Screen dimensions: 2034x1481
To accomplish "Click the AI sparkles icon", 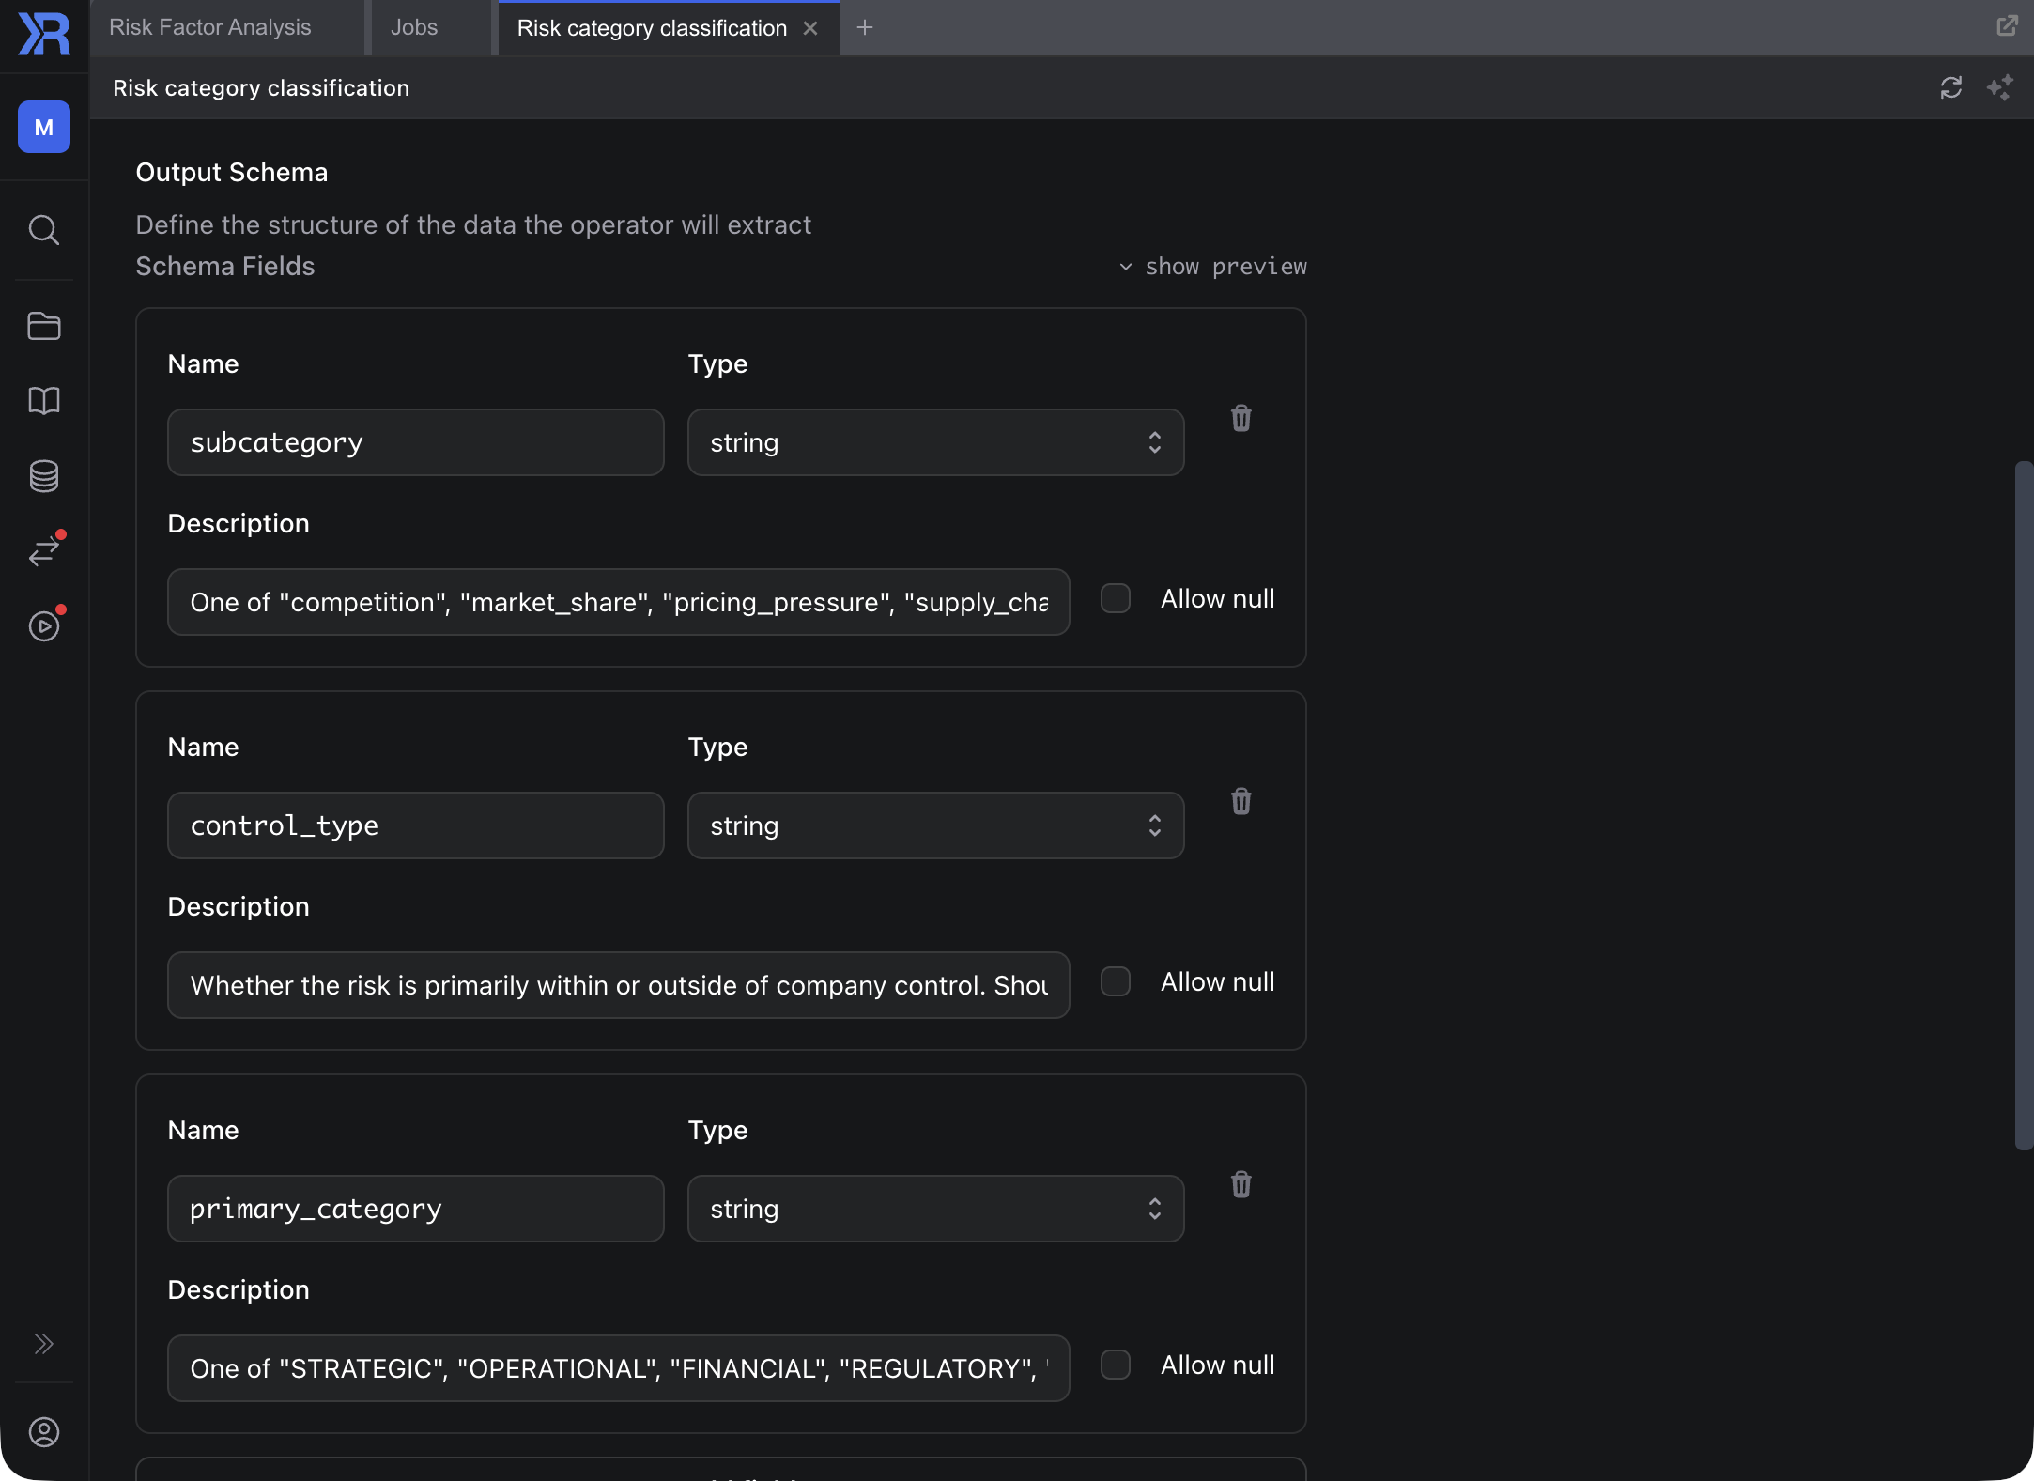I will pyautogui.click(x=1999, y=87).
